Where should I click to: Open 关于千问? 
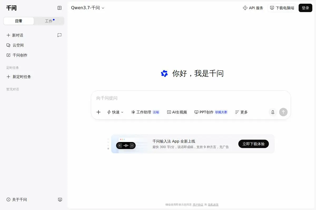tap(17, 199)
